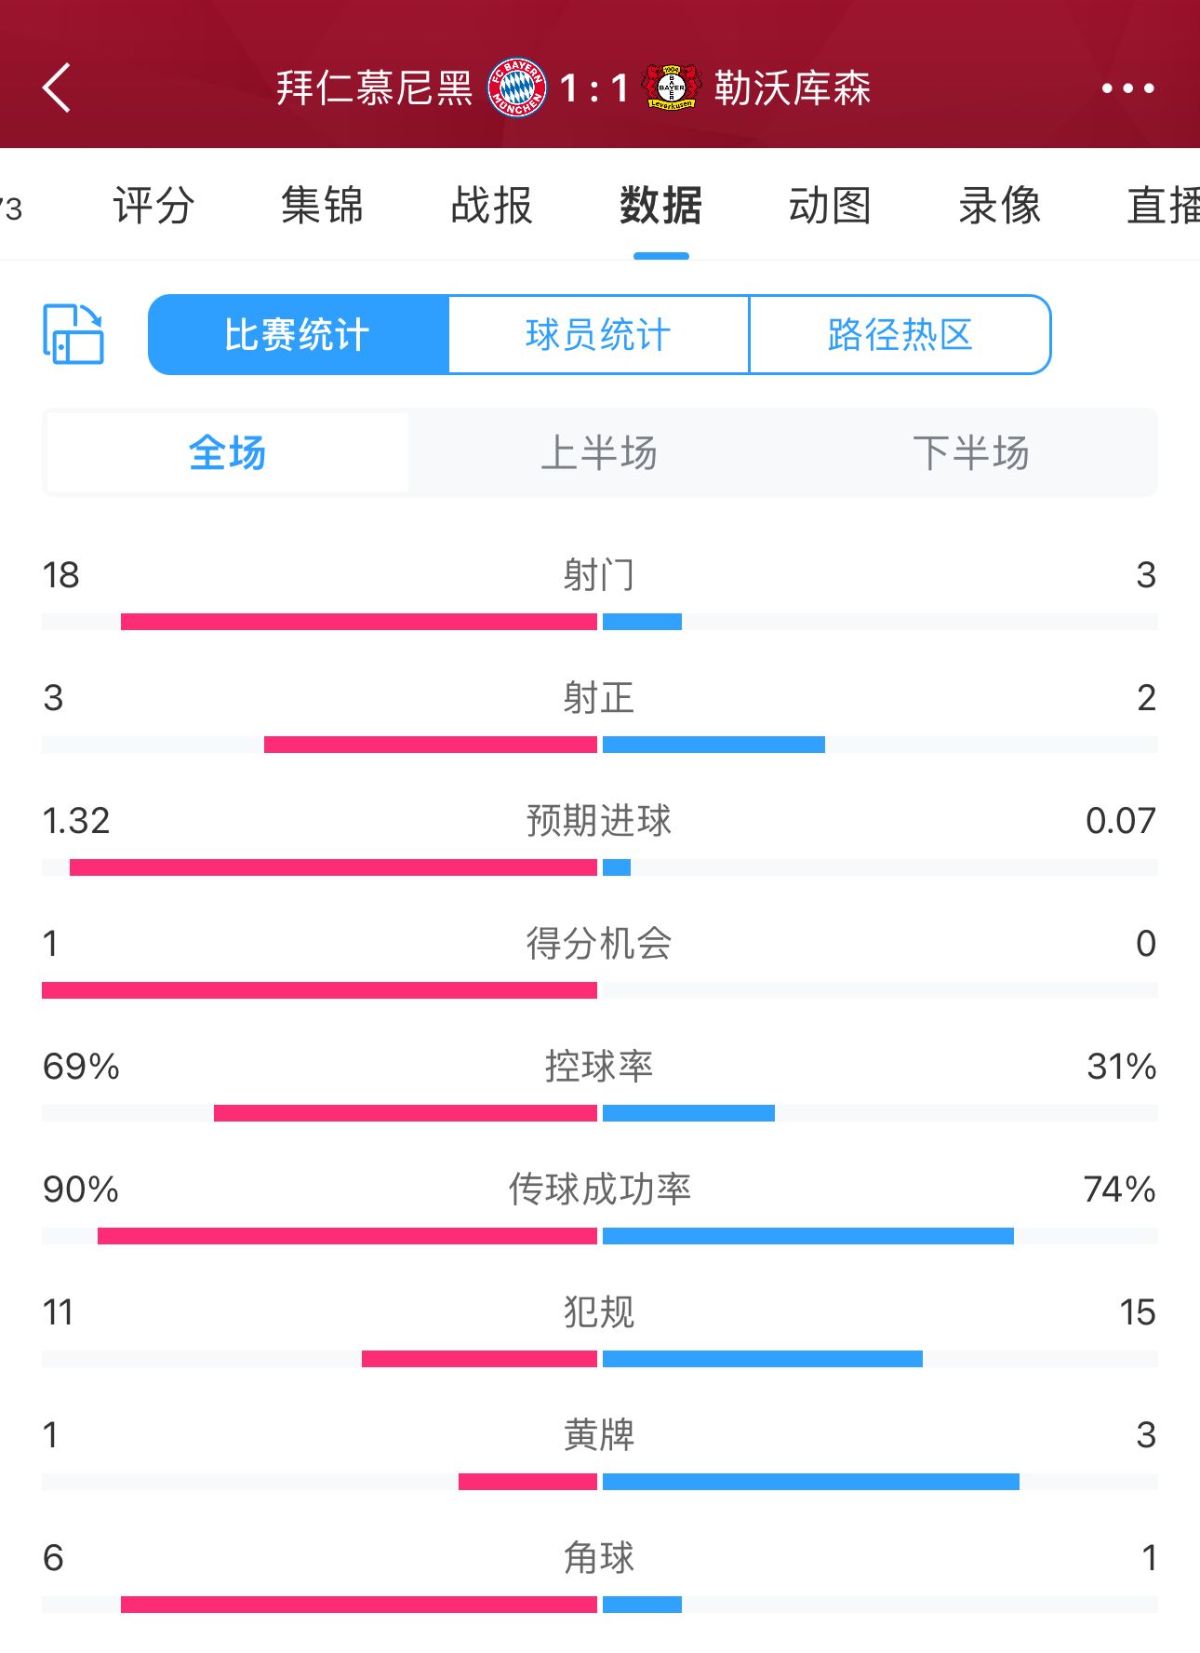Open the 战报 report tab
The image size is (1200, 1653).
click(x=491, y=206)
